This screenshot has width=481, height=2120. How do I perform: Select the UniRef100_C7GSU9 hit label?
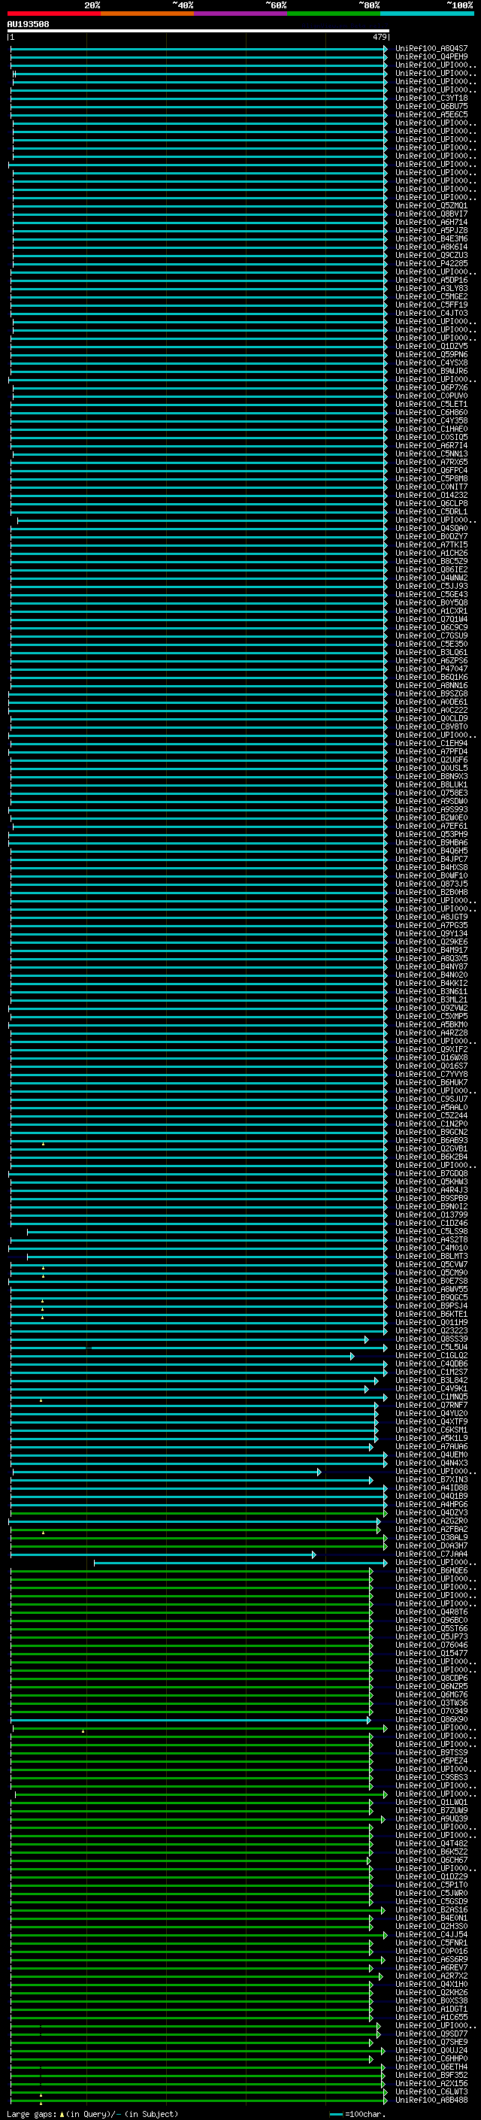click(431, 635)
